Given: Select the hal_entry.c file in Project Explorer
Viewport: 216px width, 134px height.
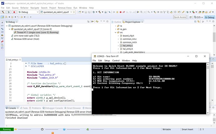Looking at the screenshot, I should (x=128, y=45).
